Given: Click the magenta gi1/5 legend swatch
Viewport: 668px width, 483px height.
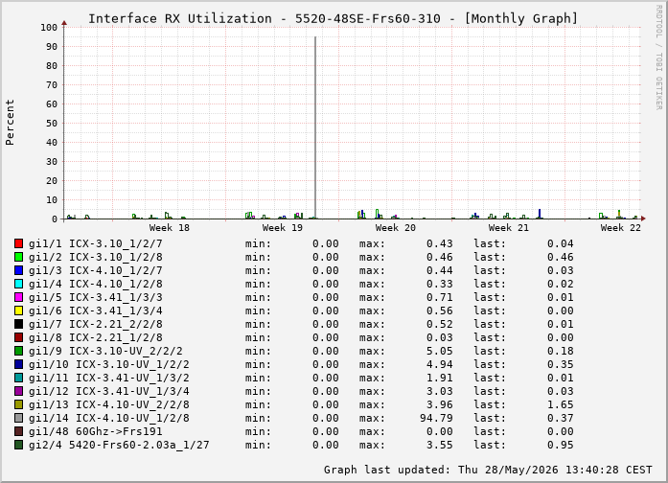Looking at the screenshot, I should [18, 297].
